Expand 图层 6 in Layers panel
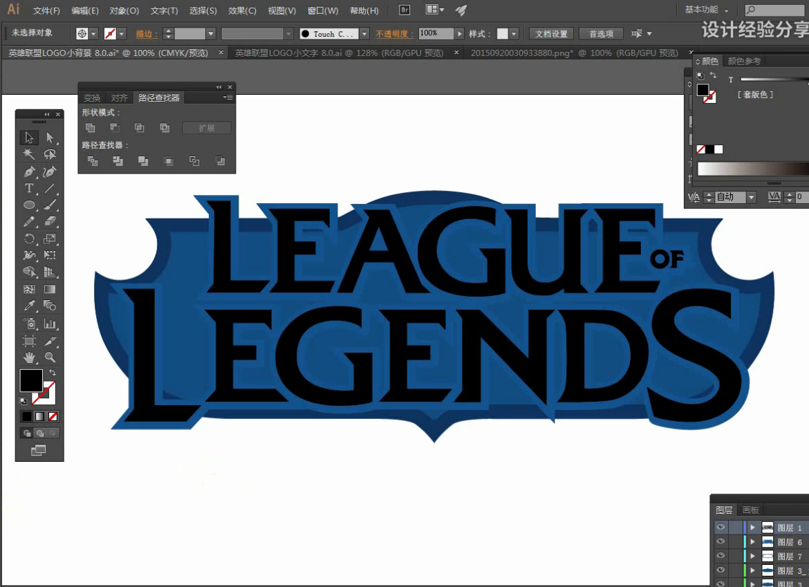Viewport: 809px width, 587px height. (753, 541)
